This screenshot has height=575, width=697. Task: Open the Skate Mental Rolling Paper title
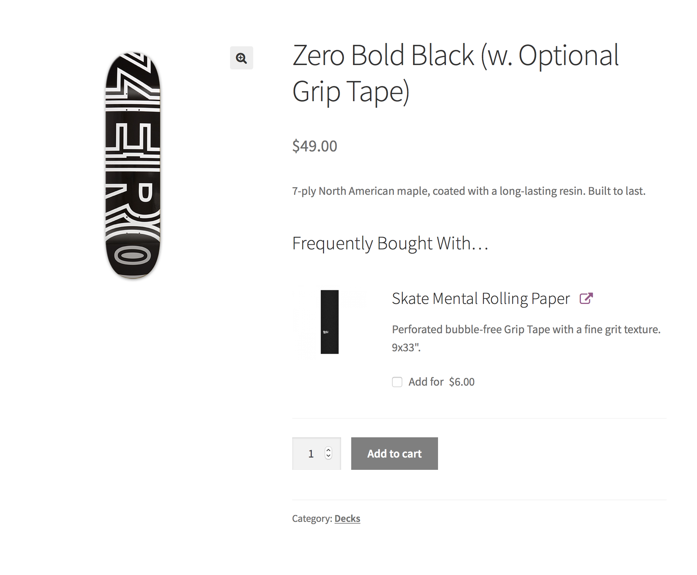click(481, 299)
